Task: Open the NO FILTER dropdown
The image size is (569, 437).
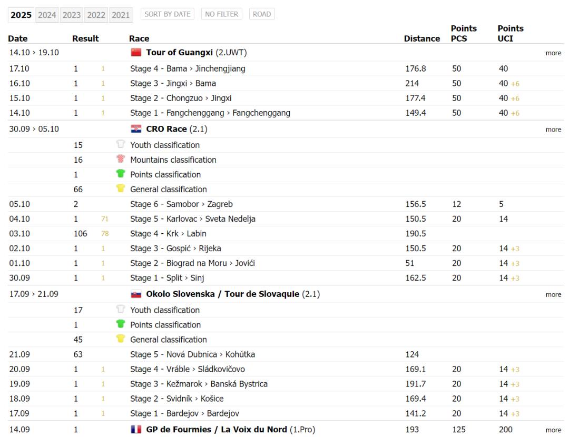Action: [x=222, y=14]
